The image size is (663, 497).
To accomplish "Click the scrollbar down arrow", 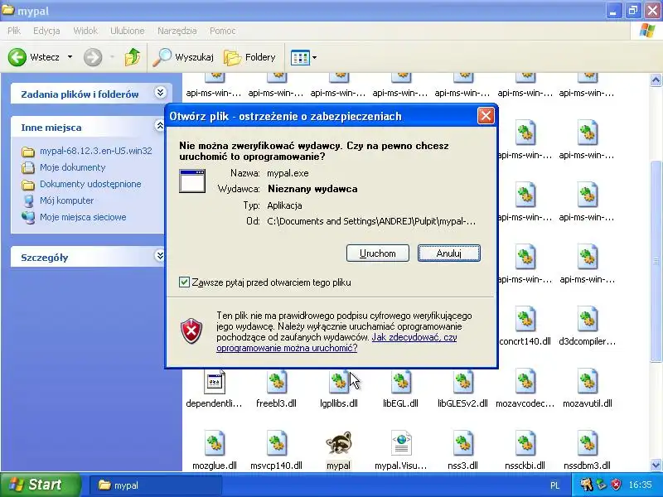I will 656,466.
